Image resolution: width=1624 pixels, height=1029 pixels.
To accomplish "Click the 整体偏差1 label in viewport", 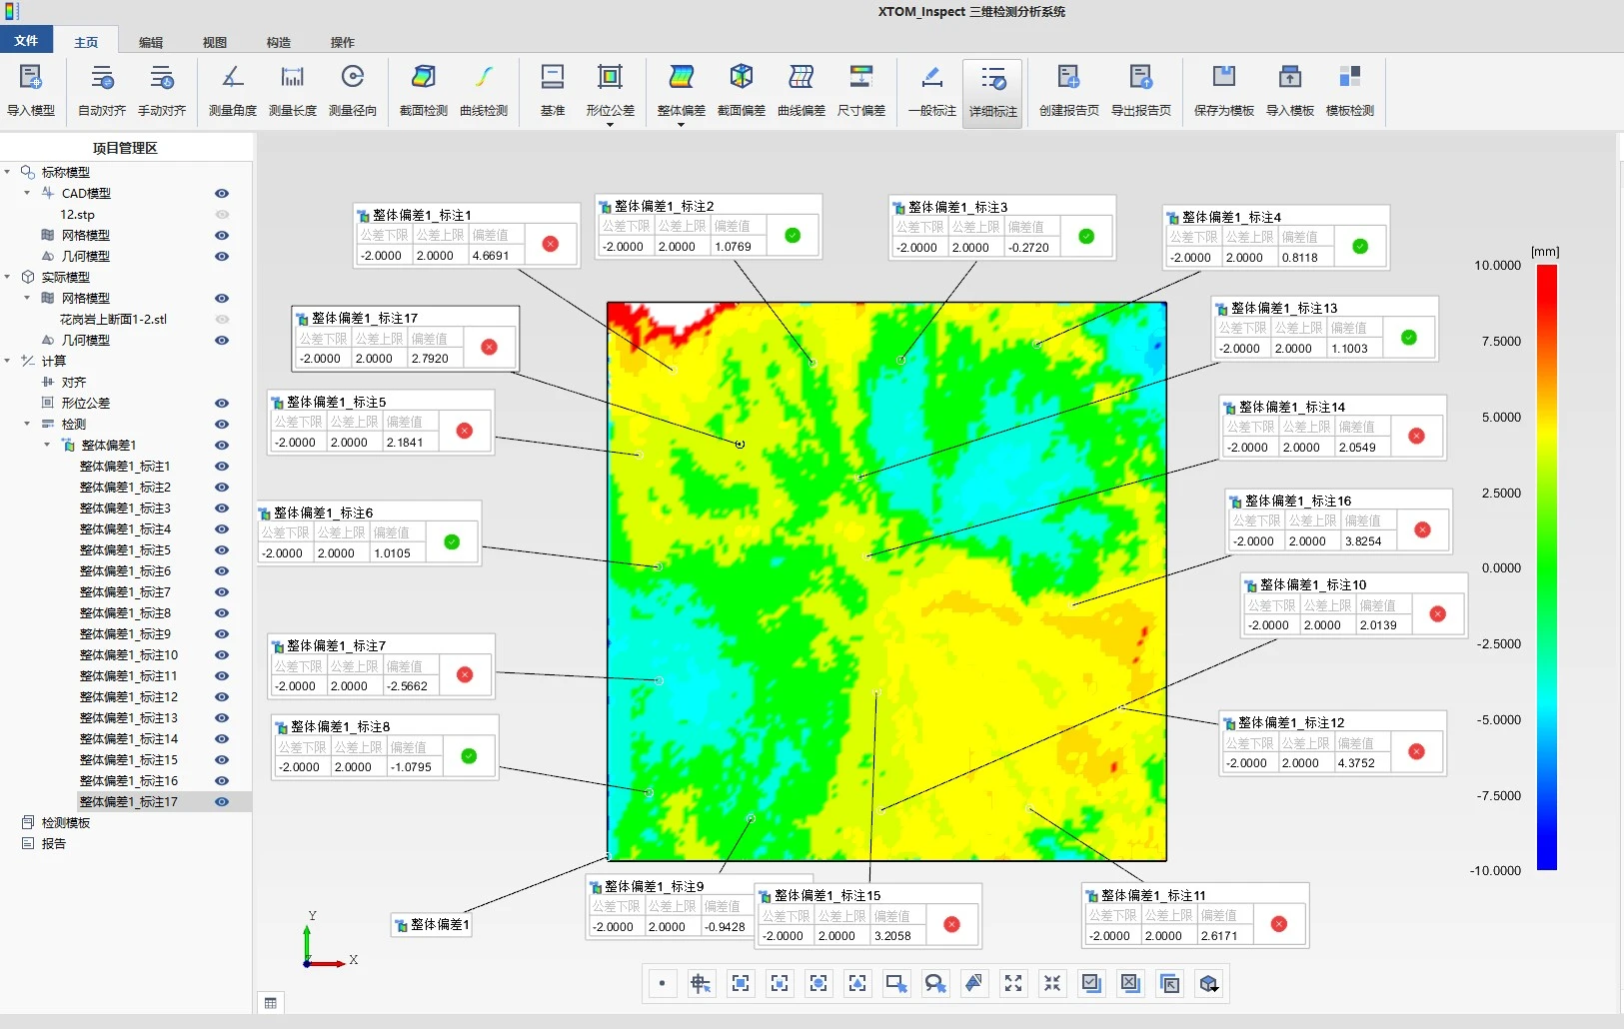I will 432,925.
